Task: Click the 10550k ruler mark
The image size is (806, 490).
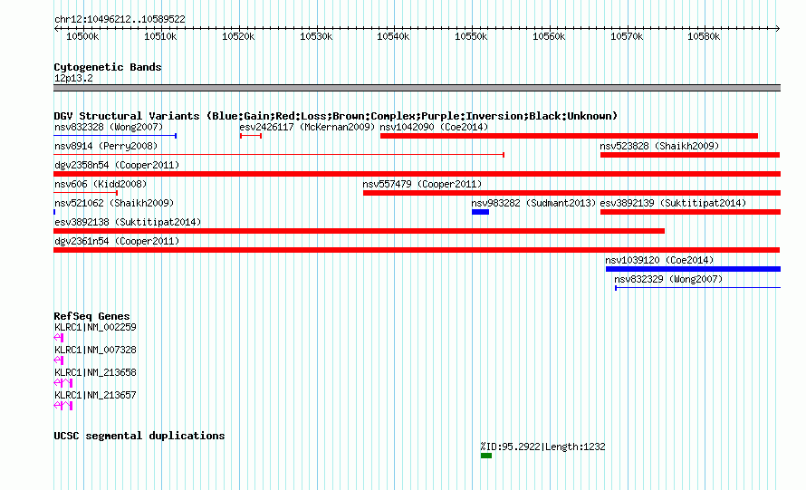Action: coord(471,36)
